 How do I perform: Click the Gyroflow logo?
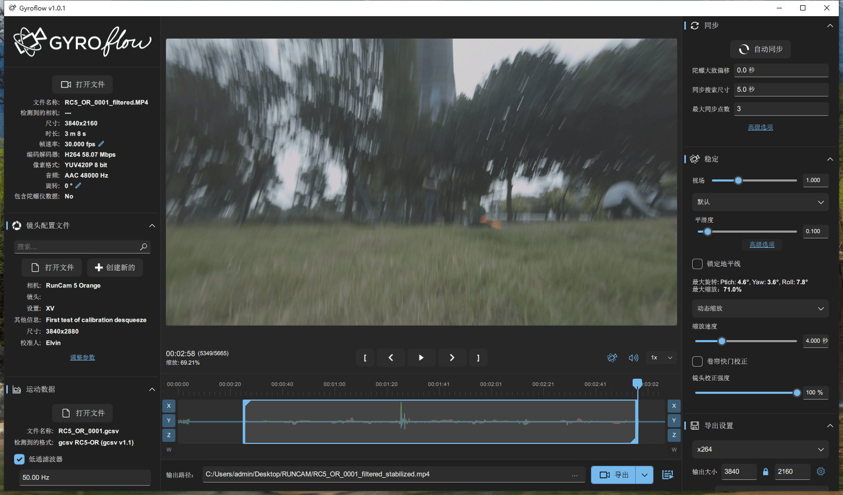[x=82, y=41]
